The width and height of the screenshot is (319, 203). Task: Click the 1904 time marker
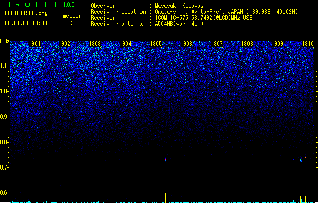point(126,44)
